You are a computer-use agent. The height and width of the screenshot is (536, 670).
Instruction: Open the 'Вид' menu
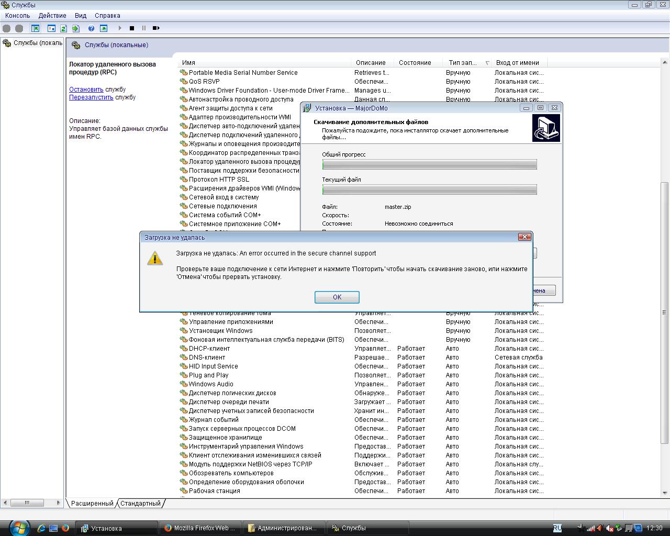(x=81, y=16)
